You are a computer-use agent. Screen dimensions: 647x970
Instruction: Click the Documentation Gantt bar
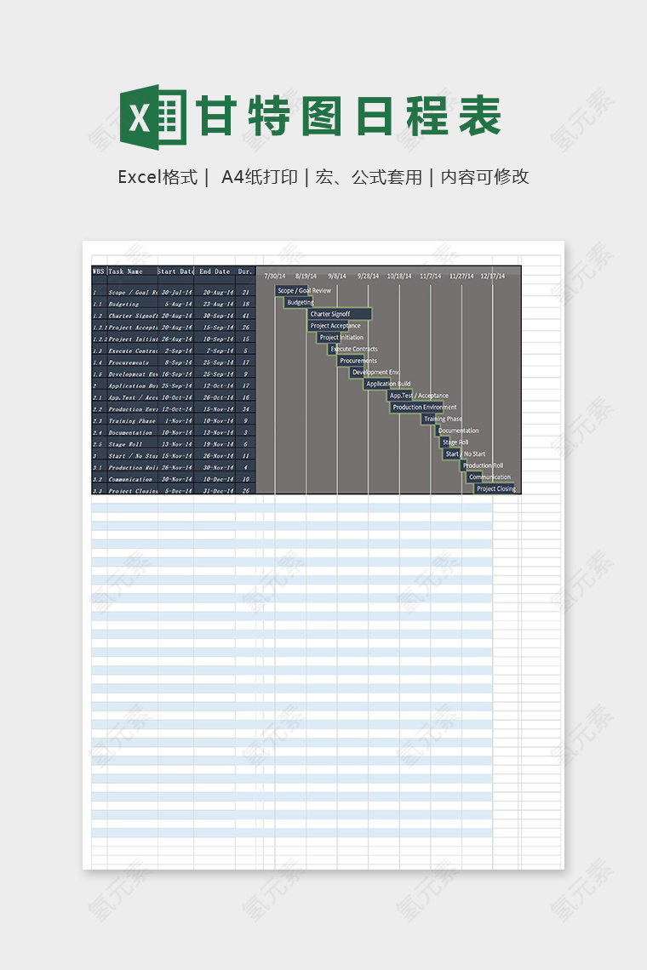pos(438,431)
